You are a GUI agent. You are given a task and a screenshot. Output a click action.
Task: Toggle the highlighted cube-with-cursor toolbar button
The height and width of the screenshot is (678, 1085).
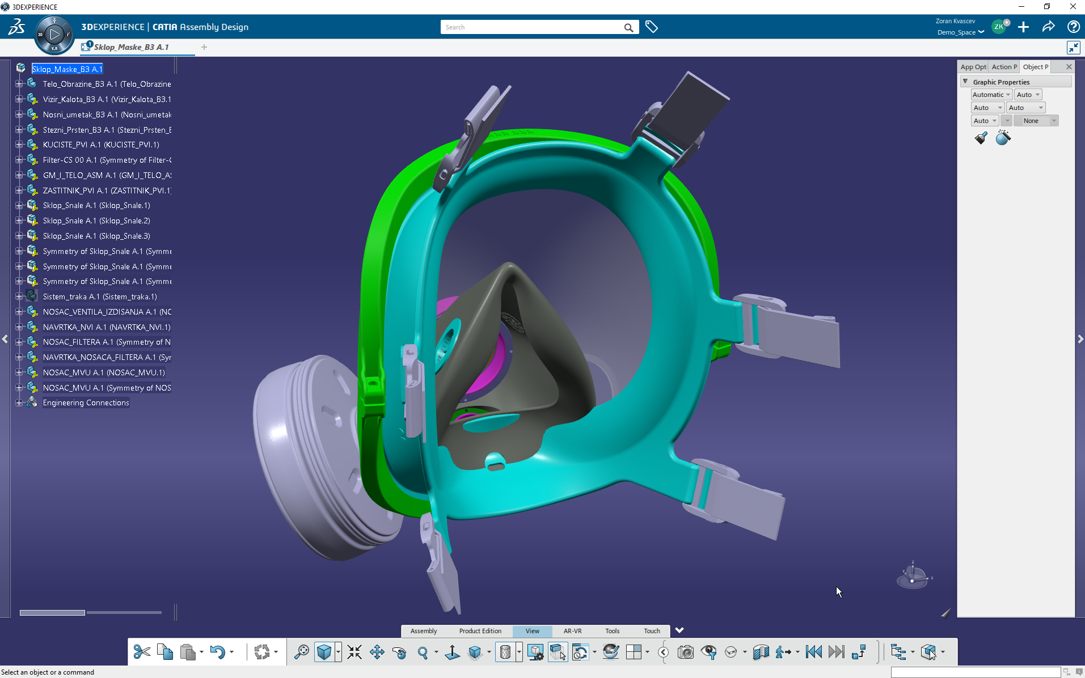(558, 652)
